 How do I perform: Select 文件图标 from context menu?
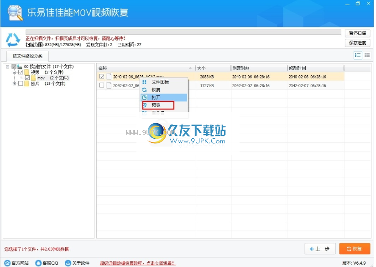pos(164,82)
